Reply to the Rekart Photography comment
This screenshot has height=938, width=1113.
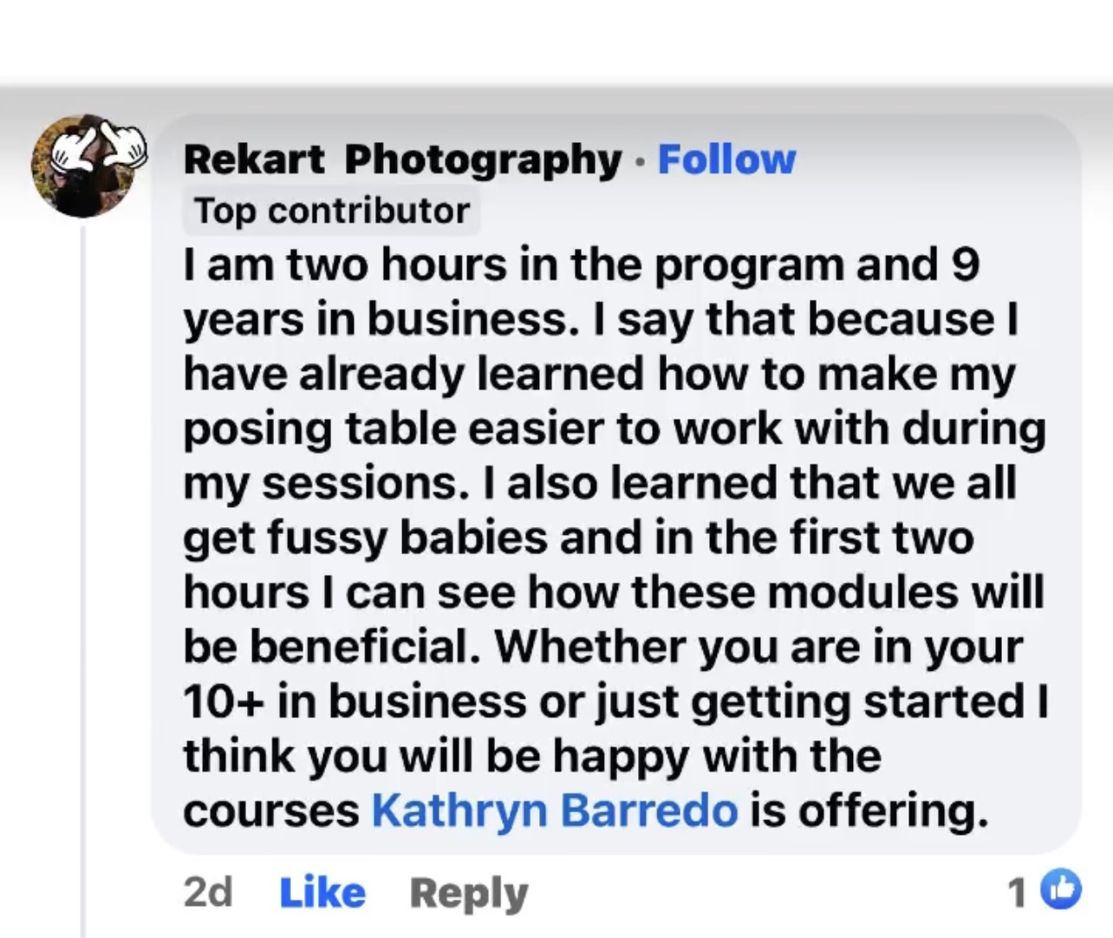(x=468, y=894)
